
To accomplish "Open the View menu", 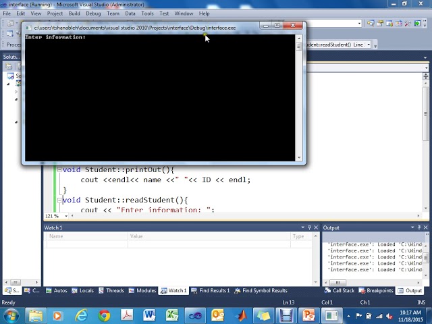I will pyautogui.click(x=36, y=13).
